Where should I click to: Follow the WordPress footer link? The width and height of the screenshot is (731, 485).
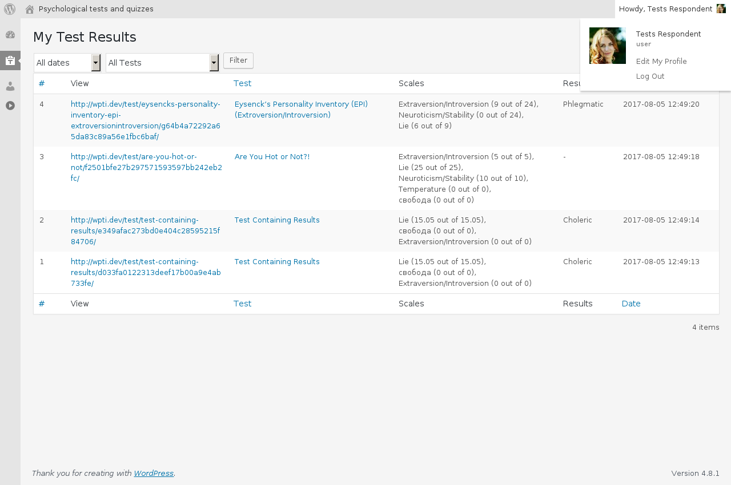(x=154, y=474)
